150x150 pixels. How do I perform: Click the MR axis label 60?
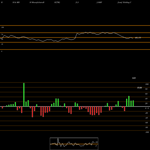[146, 94]
